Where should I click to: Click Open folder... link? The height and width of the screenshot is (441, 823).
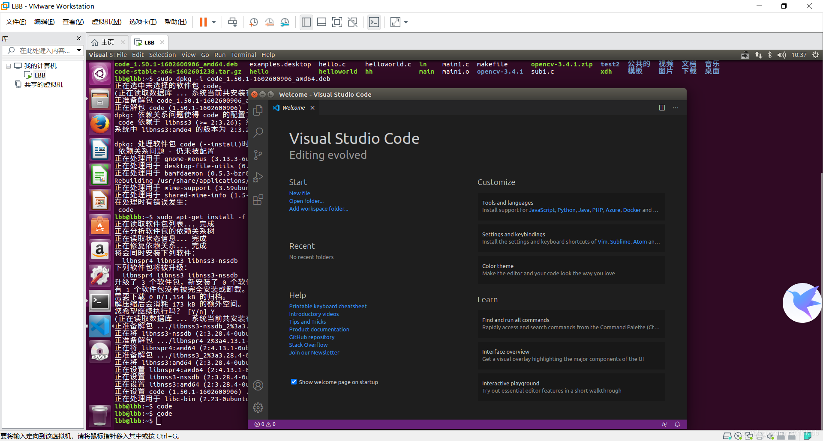click(306, 201)
